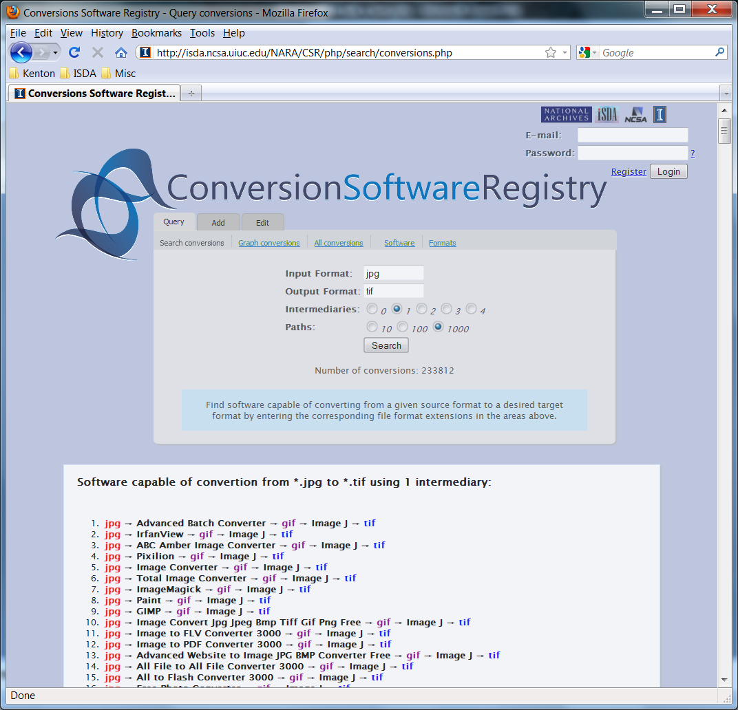Open the address bar history dropdown
The image size is (738, 710).
pyautogui.click(x=565, y=52)
